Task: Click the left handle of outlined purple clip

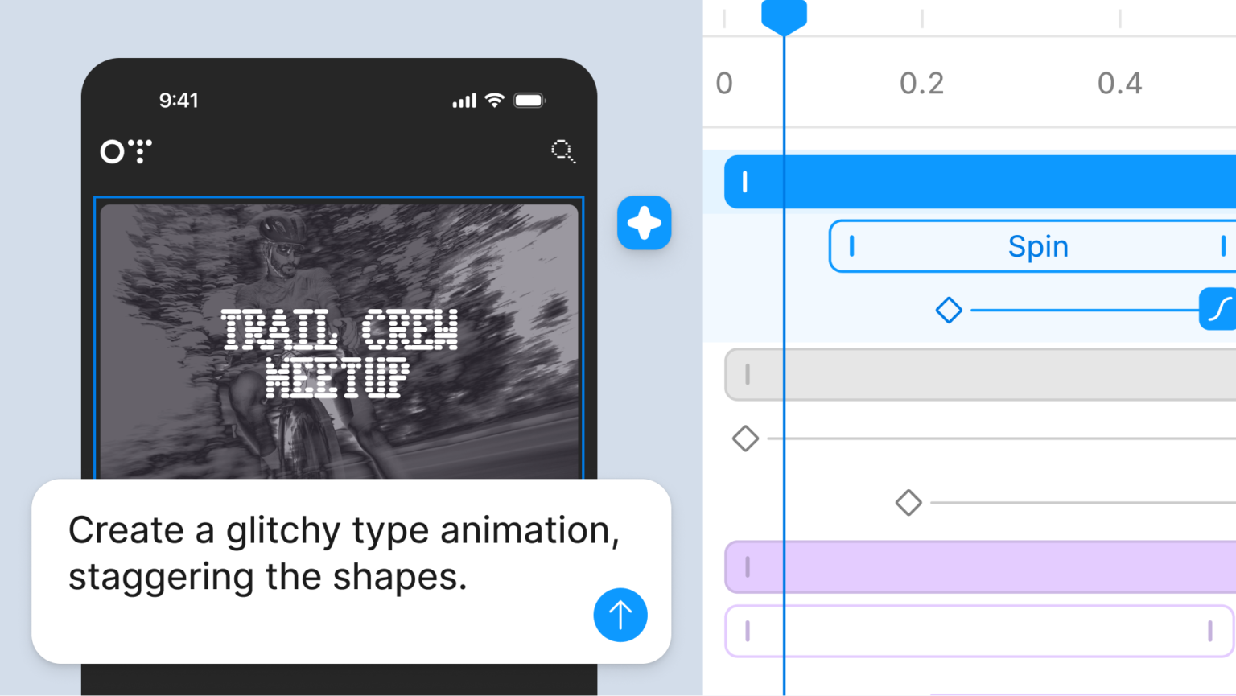Action: click(748, 631)
